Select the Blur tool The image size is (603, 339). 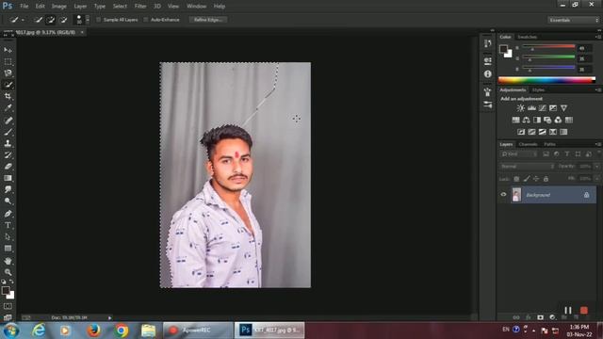click(8, 189)
